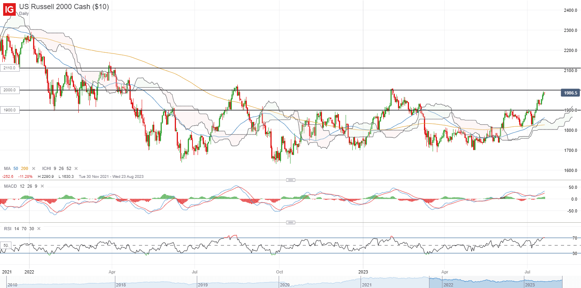Viewport: 581px width, 288px height.
Task: Open the RSI indicator settings label
Action: pos(7,229)
